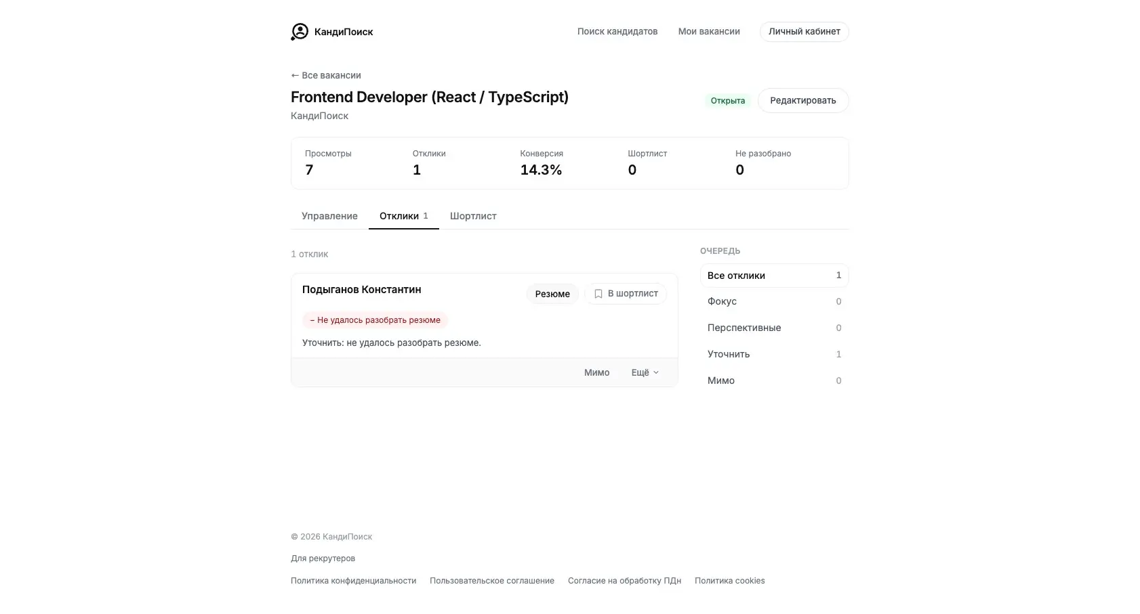Switch to the Шортлист tab
The height and width of the screenshot is (614, 1140).
[x=473, y=216]
